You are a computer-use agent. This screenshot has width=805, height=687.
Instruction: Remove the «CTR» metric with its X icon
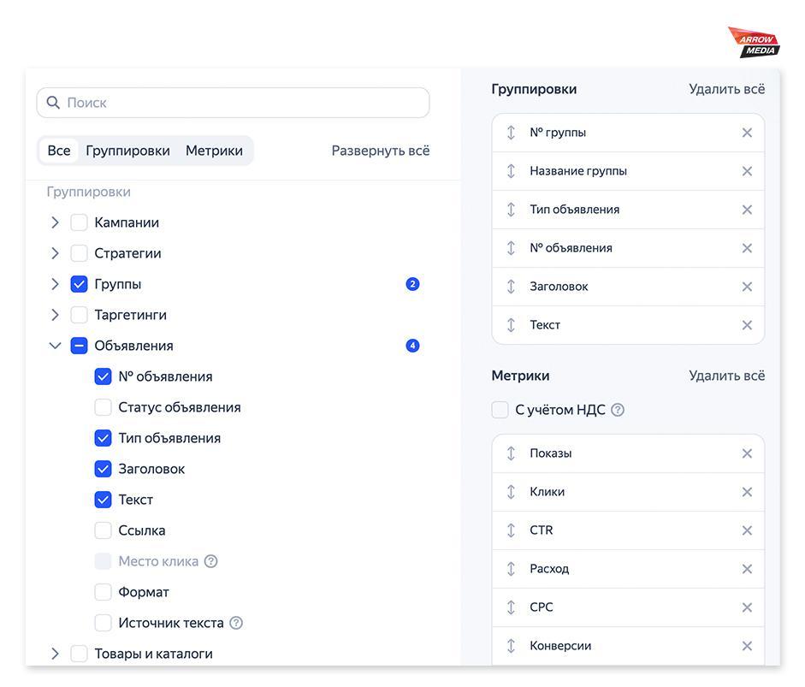point(747,530)
